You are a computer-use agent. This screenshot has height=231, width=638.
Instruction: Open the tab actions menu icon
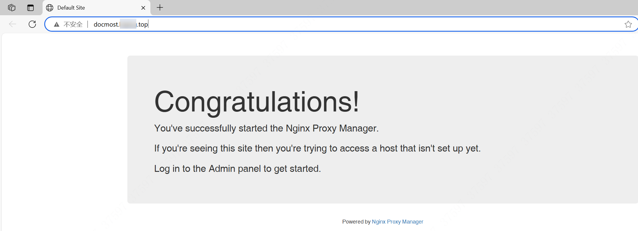[x=30, y=7]
